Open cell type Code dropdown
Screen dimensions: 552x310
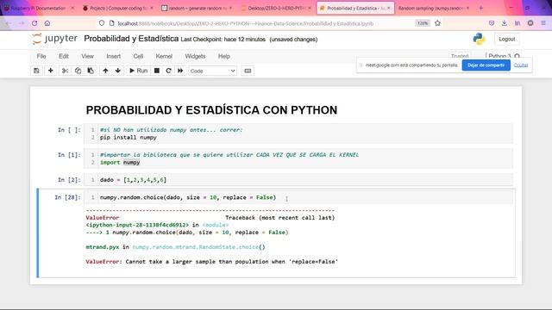pyautogui.click(x=213, y=71)
